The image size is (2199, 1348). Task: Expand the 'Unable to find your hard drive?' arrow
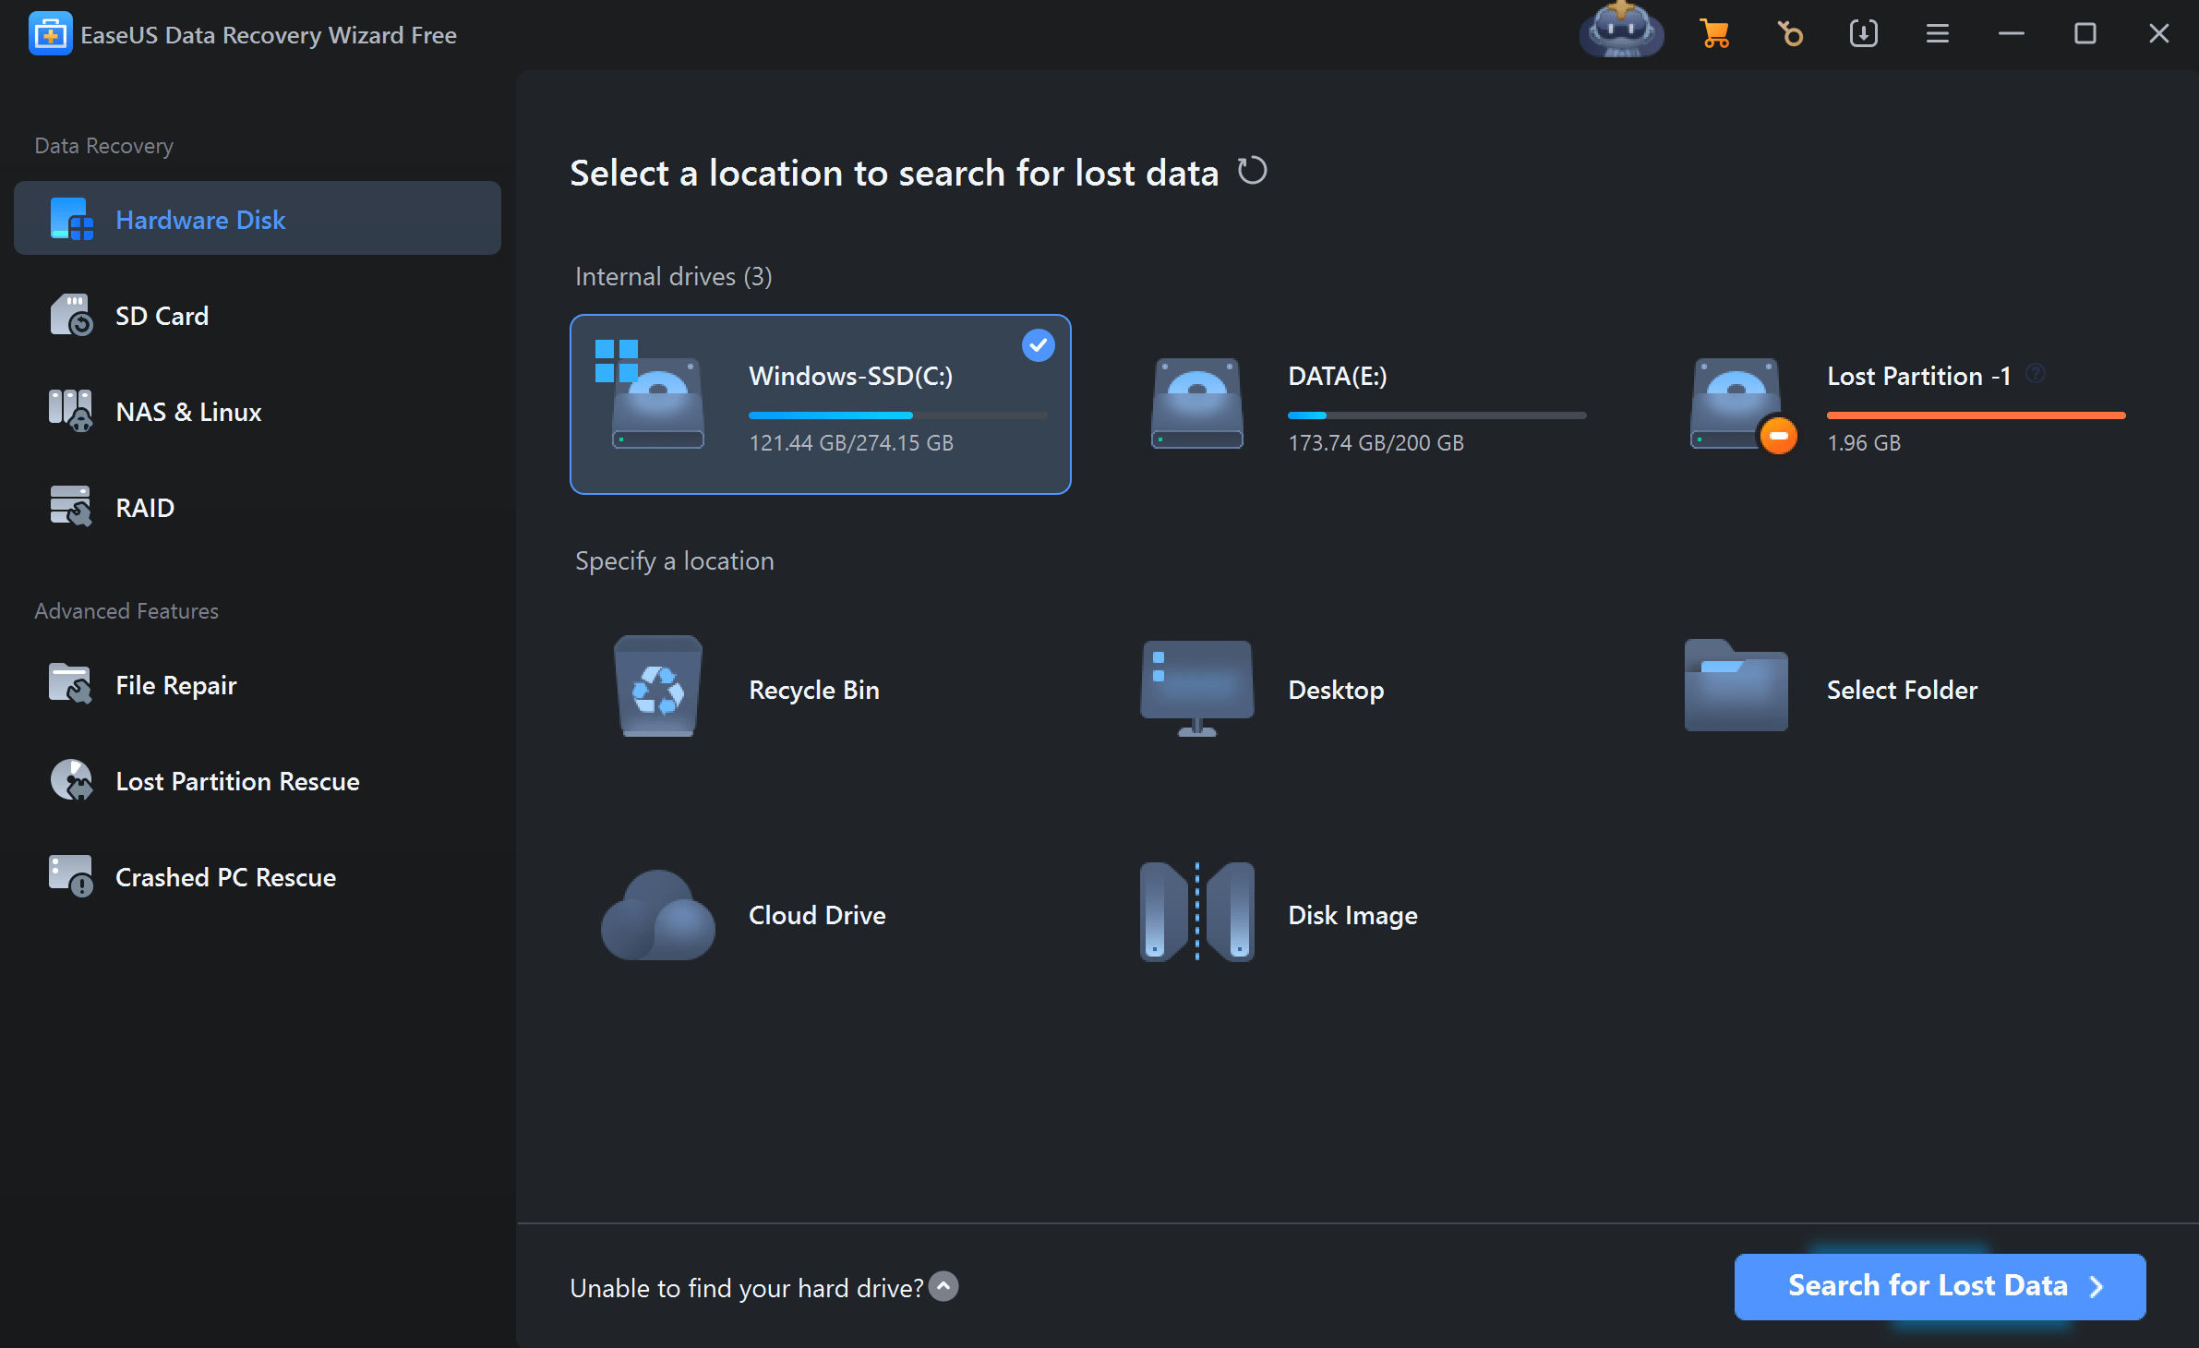pyautogui.click(x=943, y=1286)
